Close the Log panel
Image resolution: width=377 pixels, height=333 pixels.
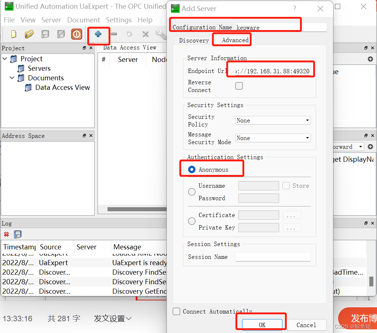373,223
